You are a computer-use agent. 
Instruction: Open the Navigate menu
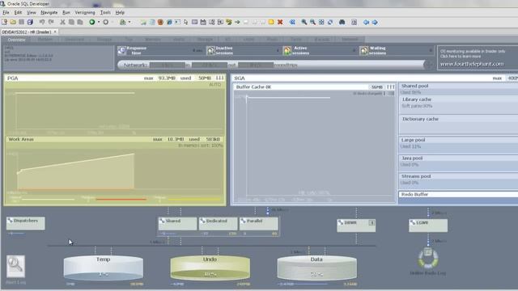[49, 12]
